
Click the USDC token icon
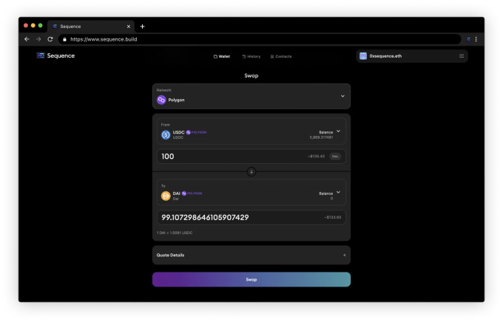coord(166,135)
